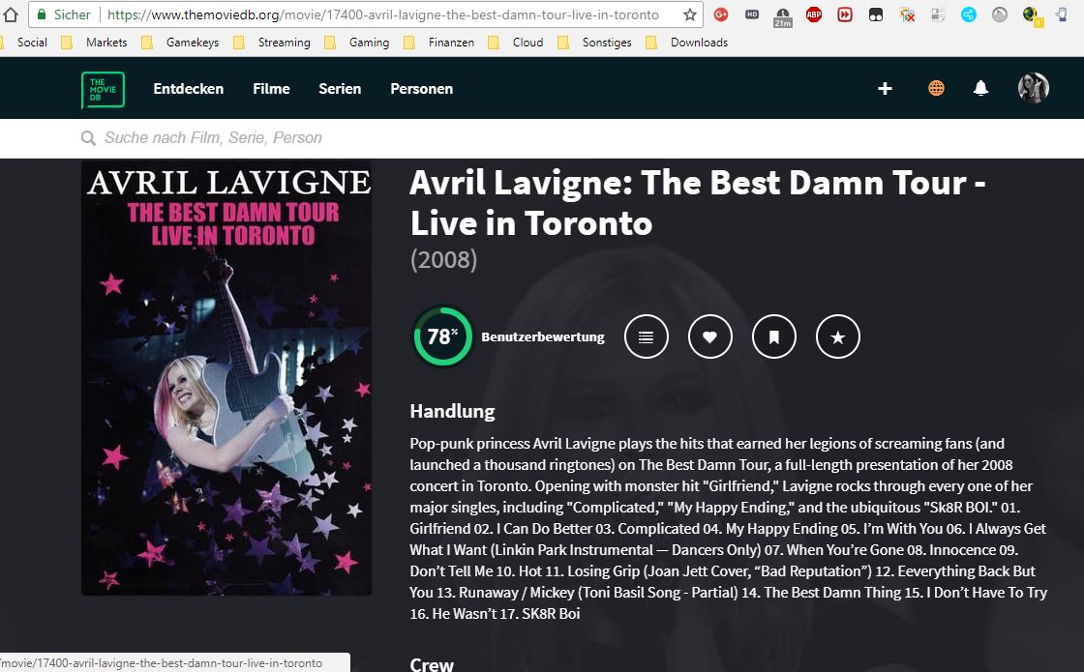Click the image extension with red X
Viewport: 1084px width, 672px height.
point(907,15)
